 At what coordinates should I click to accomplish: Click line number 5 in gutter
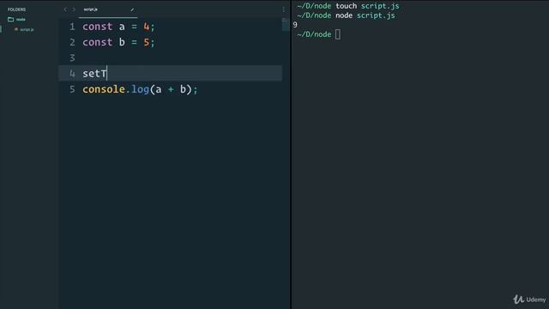(72, 89)
